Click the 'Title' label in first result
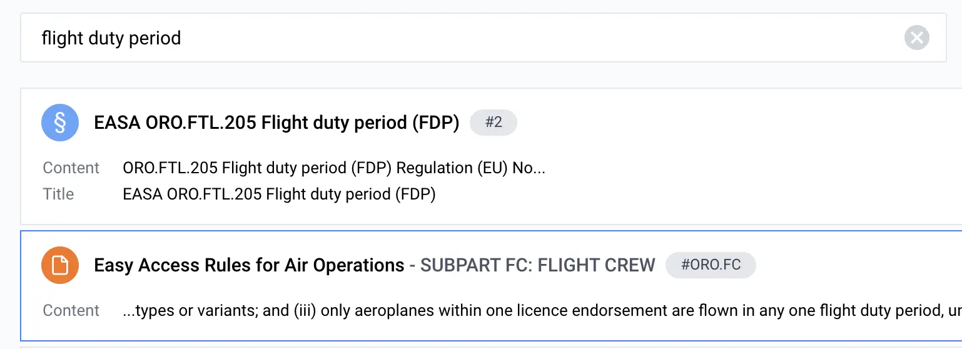The height and width of the screenshot is (349, 962). pyautogui.click(x=58, y=195)
